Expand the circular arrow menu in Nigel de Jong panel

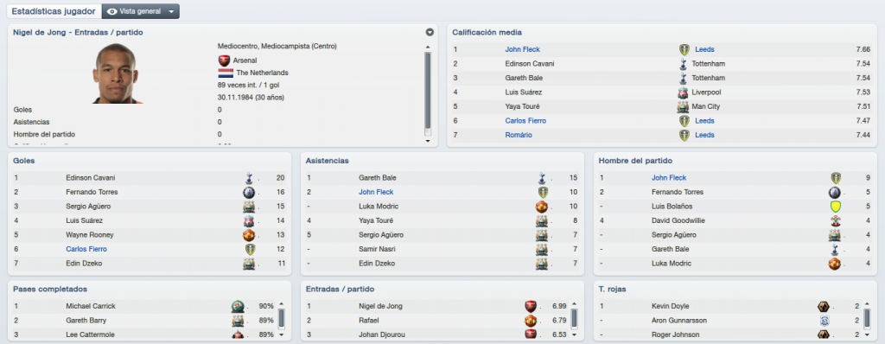click(430, 32)
